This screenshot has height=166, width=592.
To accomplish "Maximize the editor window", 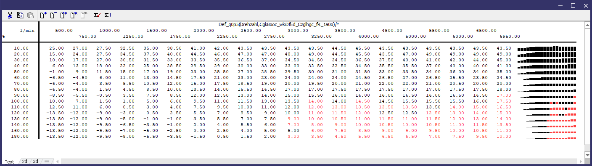I will click(x=573, y=5).
